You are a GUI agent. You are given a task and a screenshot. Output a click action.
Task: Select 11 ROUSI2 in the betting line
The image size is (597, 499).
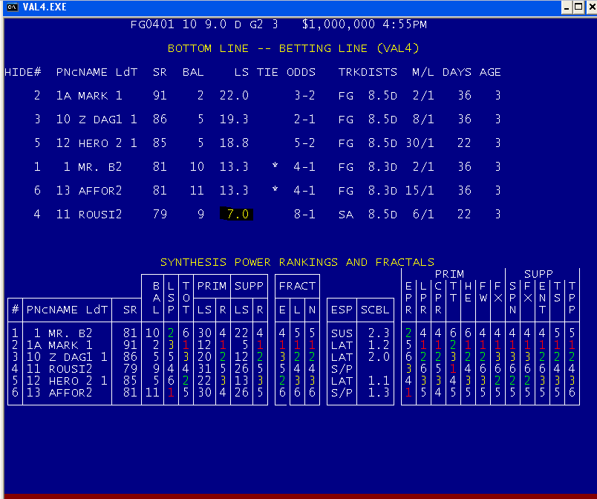point(89,215)
